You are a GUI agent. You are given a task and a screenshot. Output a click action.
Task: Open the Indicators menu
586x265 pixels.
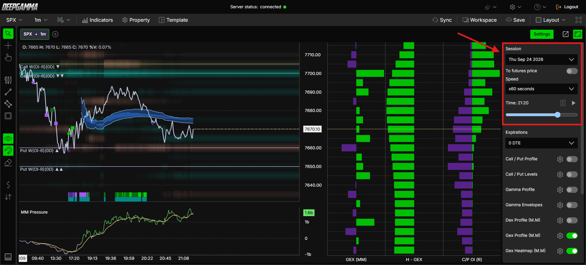point(97,20)
